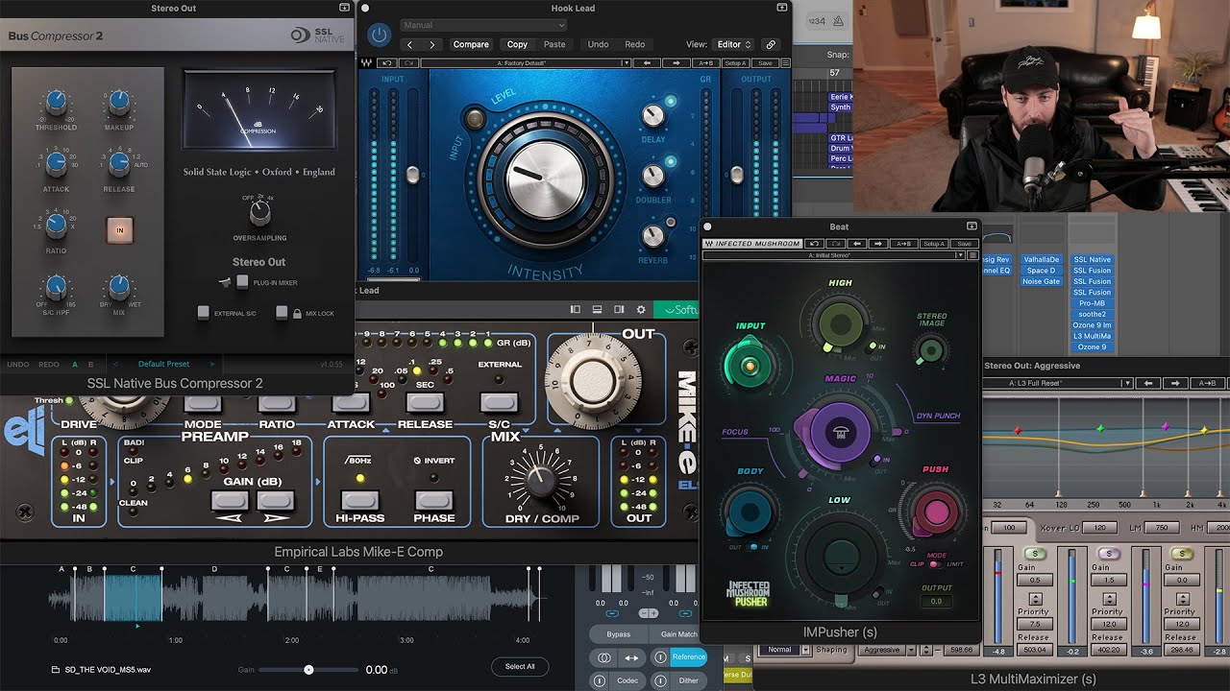Open the 'A: Factory Default' preset dropdown
1230x691 pixels.
pos(525,63)
